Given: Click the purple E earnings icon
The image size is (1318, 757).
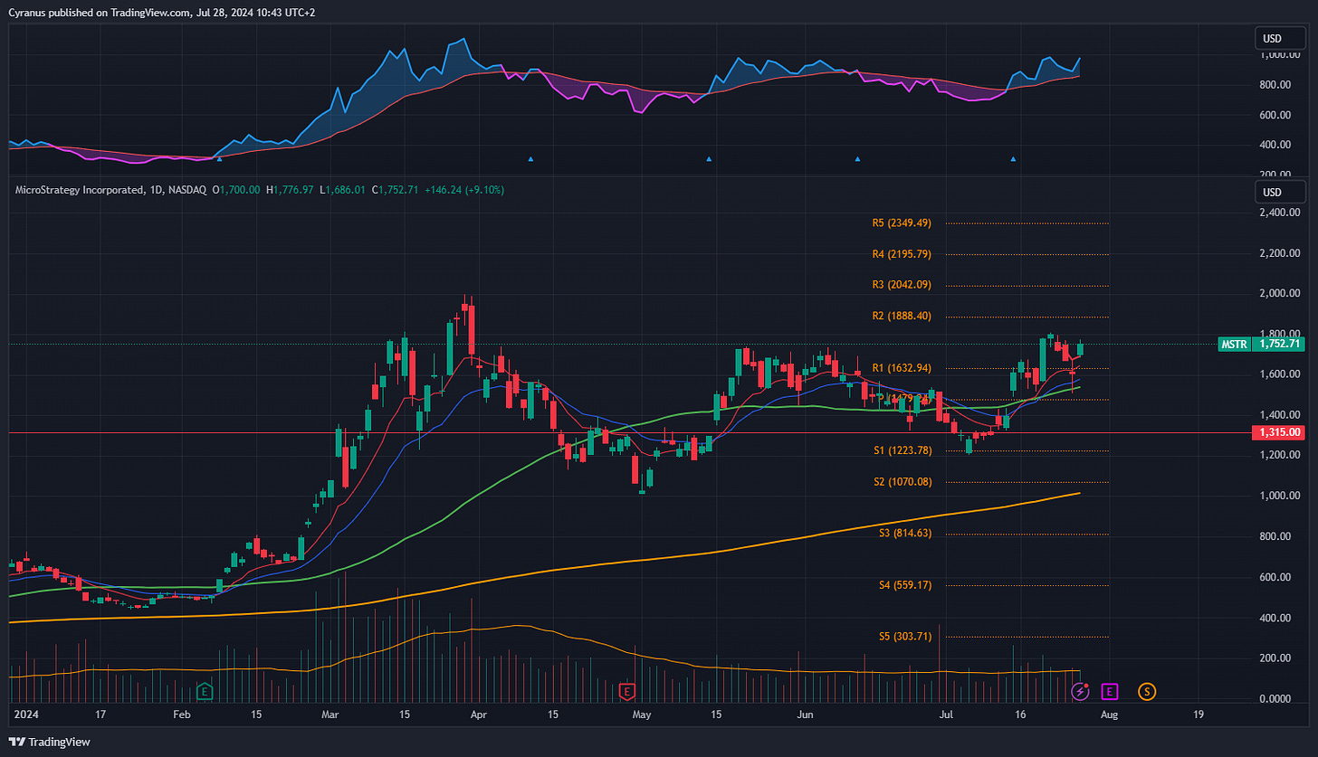Looking at the screenshot, I should [x=1110, y=692].
